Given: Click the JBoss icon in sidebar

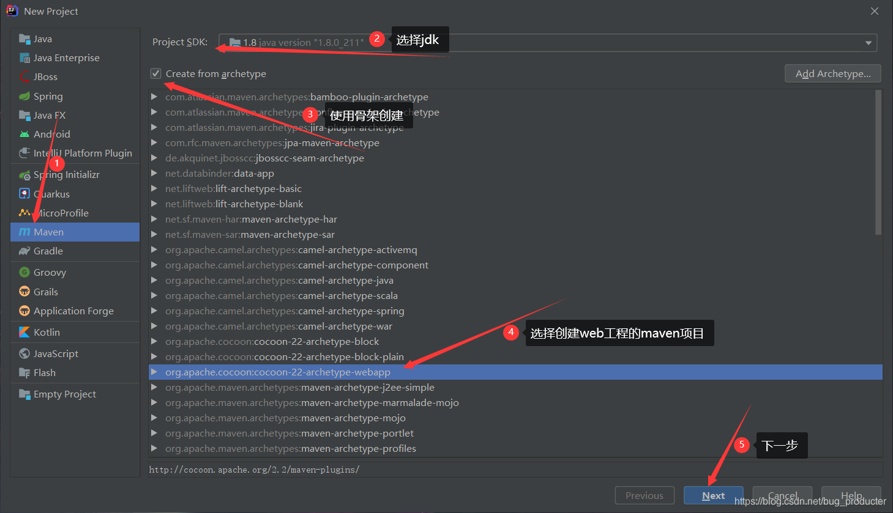Looking at the screenshot, I should point(24,77).
